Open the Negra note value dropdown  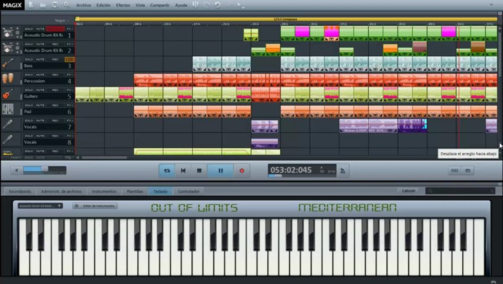[62, 20]
